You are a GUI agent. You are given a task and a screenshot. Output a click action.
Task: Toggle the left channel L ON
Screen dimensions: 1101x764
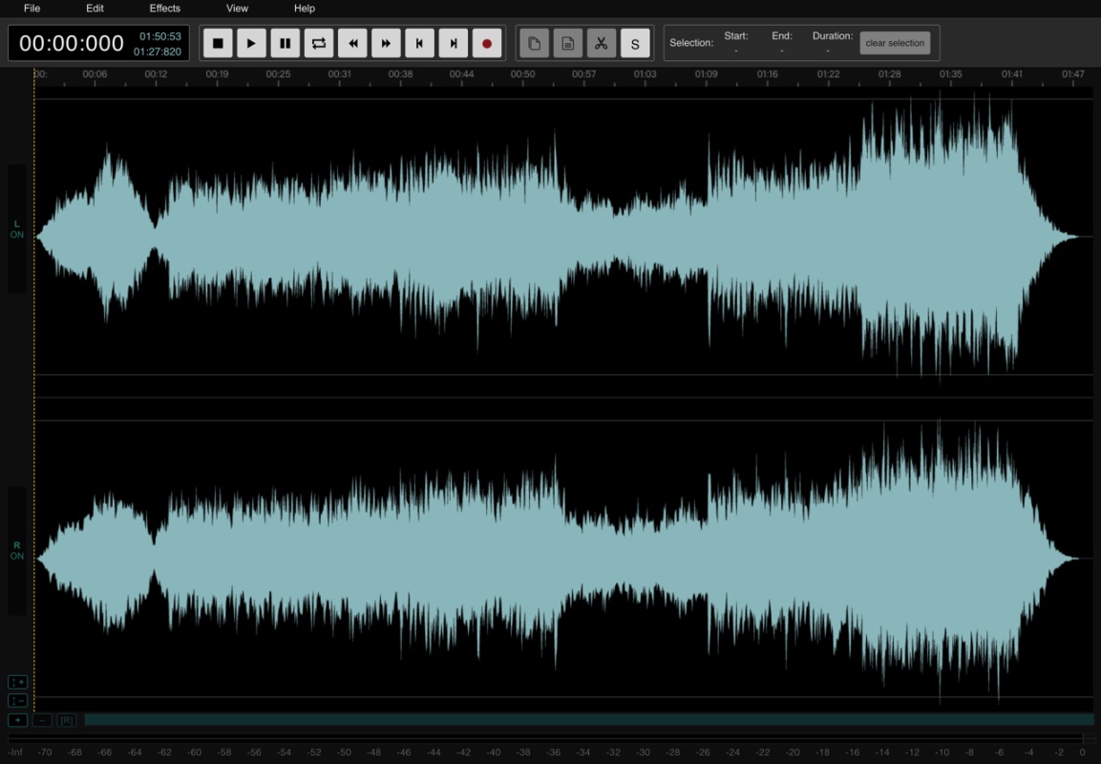coord(16,229)
